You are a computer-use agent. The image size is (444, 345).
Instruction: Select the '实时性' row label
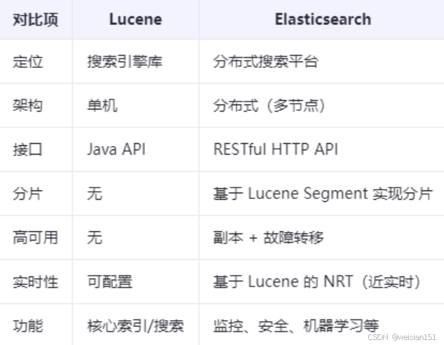click(x=36, y=282)
